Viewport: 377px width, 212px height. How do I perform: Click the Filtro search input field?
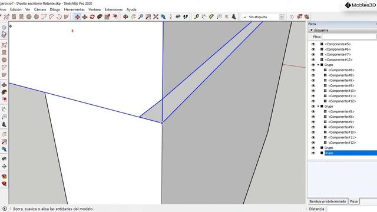point(349,37)
